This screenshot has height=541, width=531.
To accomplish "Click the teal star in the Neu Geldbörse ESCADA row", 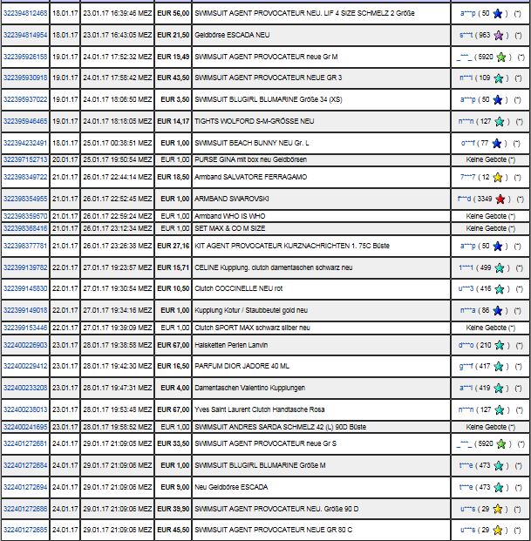I will [x=499, y=488].
